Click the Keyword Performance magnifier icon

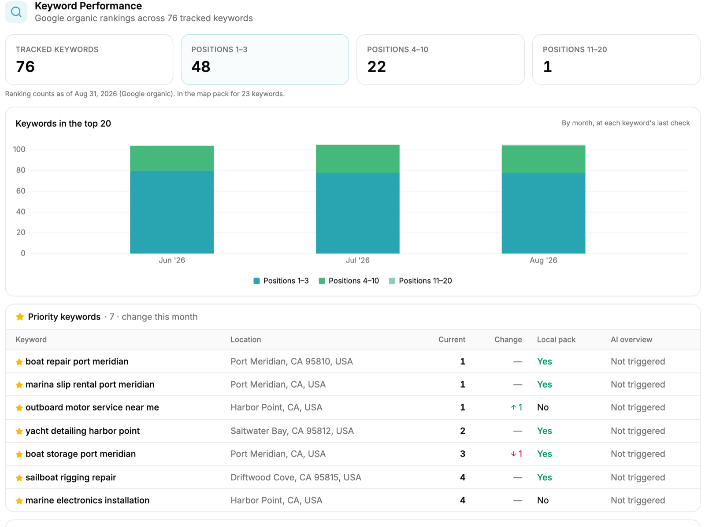click(x=16, y=12)
